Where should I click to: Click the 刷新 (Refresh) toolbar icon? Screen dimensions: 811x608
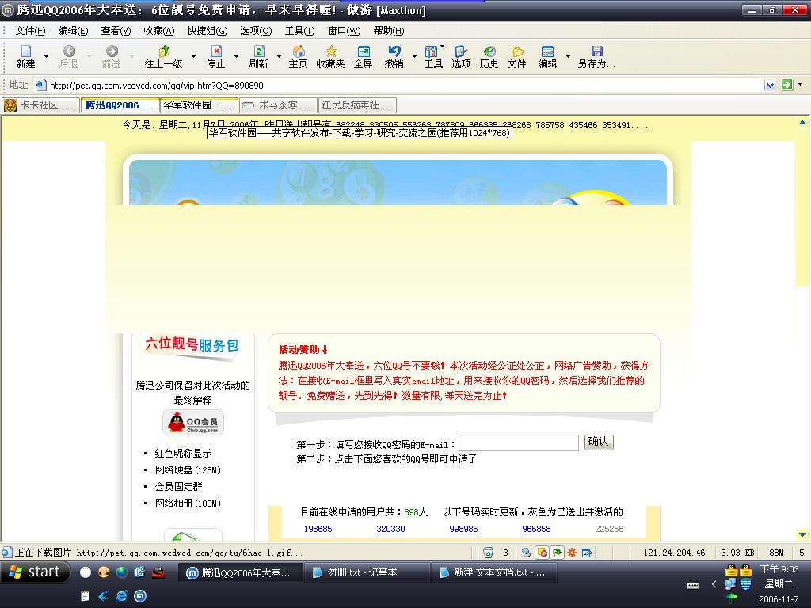(x=258, y=56)
